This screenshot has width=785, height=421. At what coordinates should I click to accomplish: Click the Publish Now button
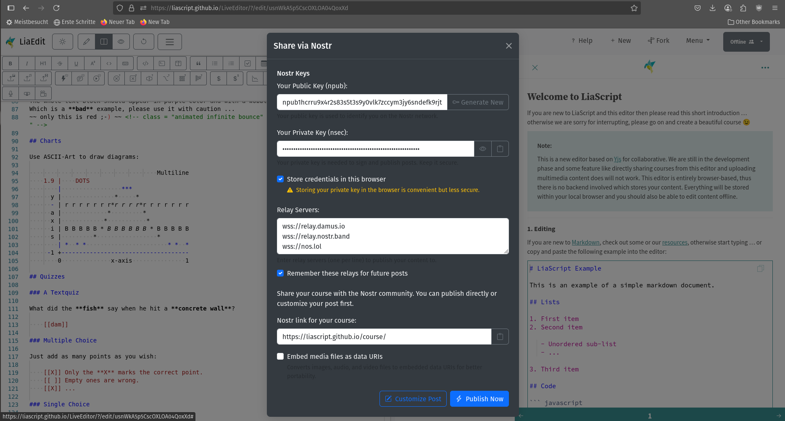(479, 399)
